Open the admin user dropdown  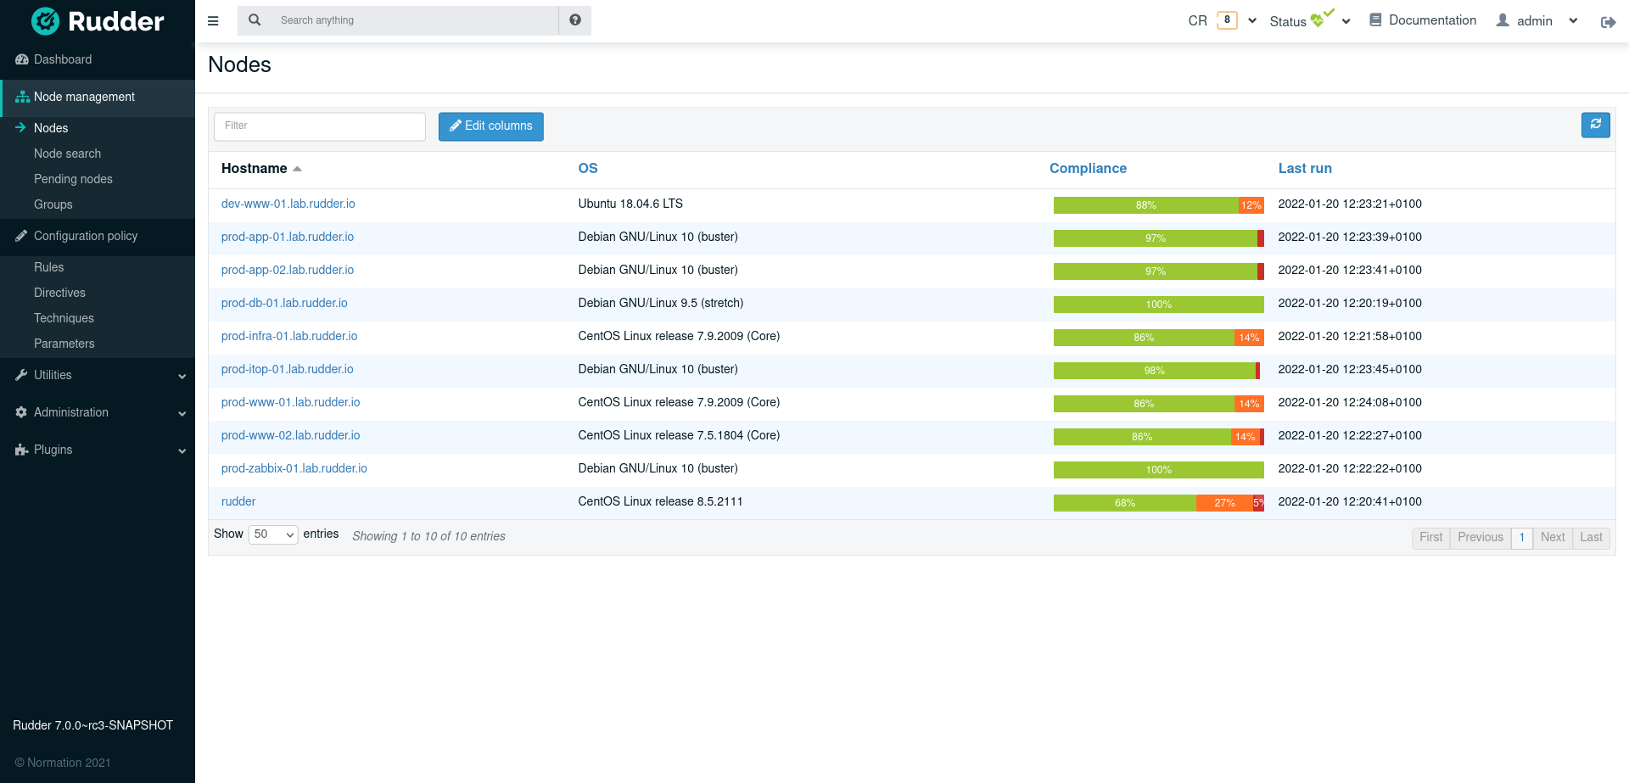1537,20
